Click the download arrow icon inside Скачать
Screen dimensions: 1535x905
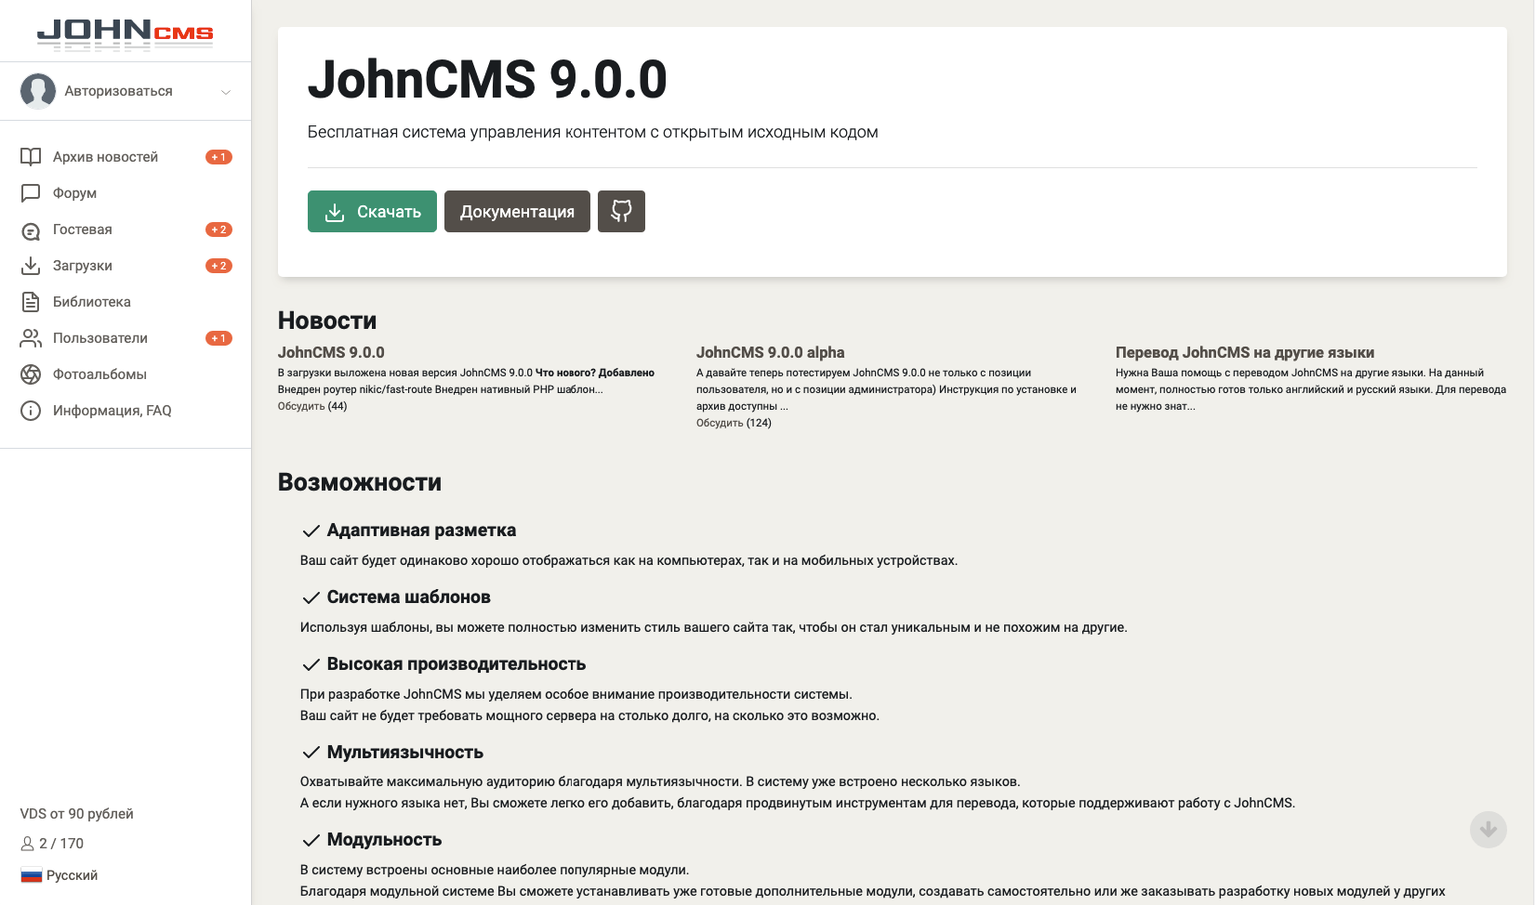[335, 213]
